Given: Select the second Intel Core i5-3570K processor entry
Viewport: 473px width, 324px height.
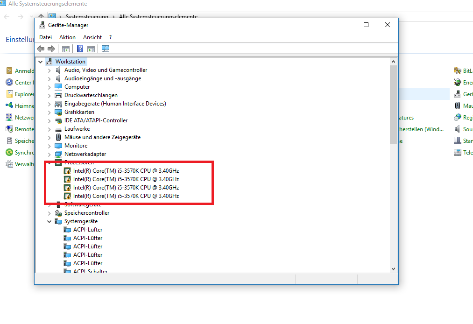Looking at the screenshot, I should click(126, 179).
